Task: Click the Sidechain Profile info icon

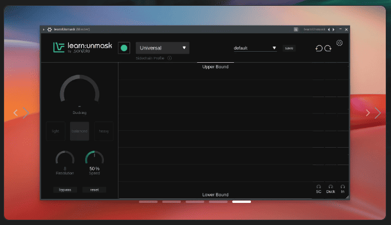Action: click(170, 58)
